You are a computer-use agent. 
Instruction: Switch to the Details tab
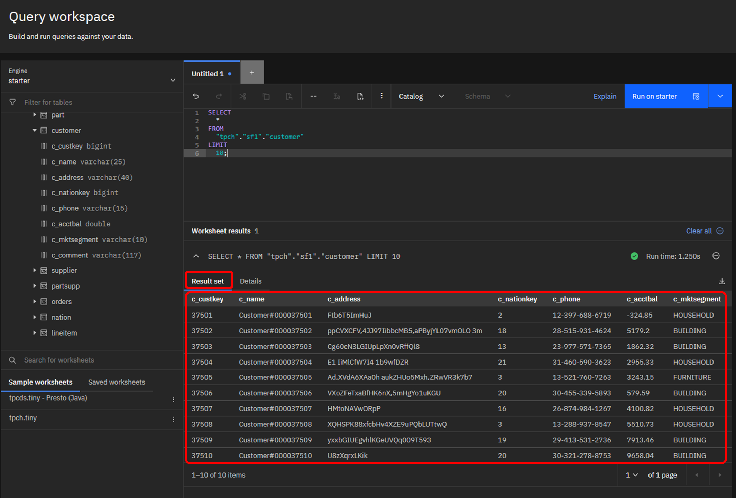[250, 281]
